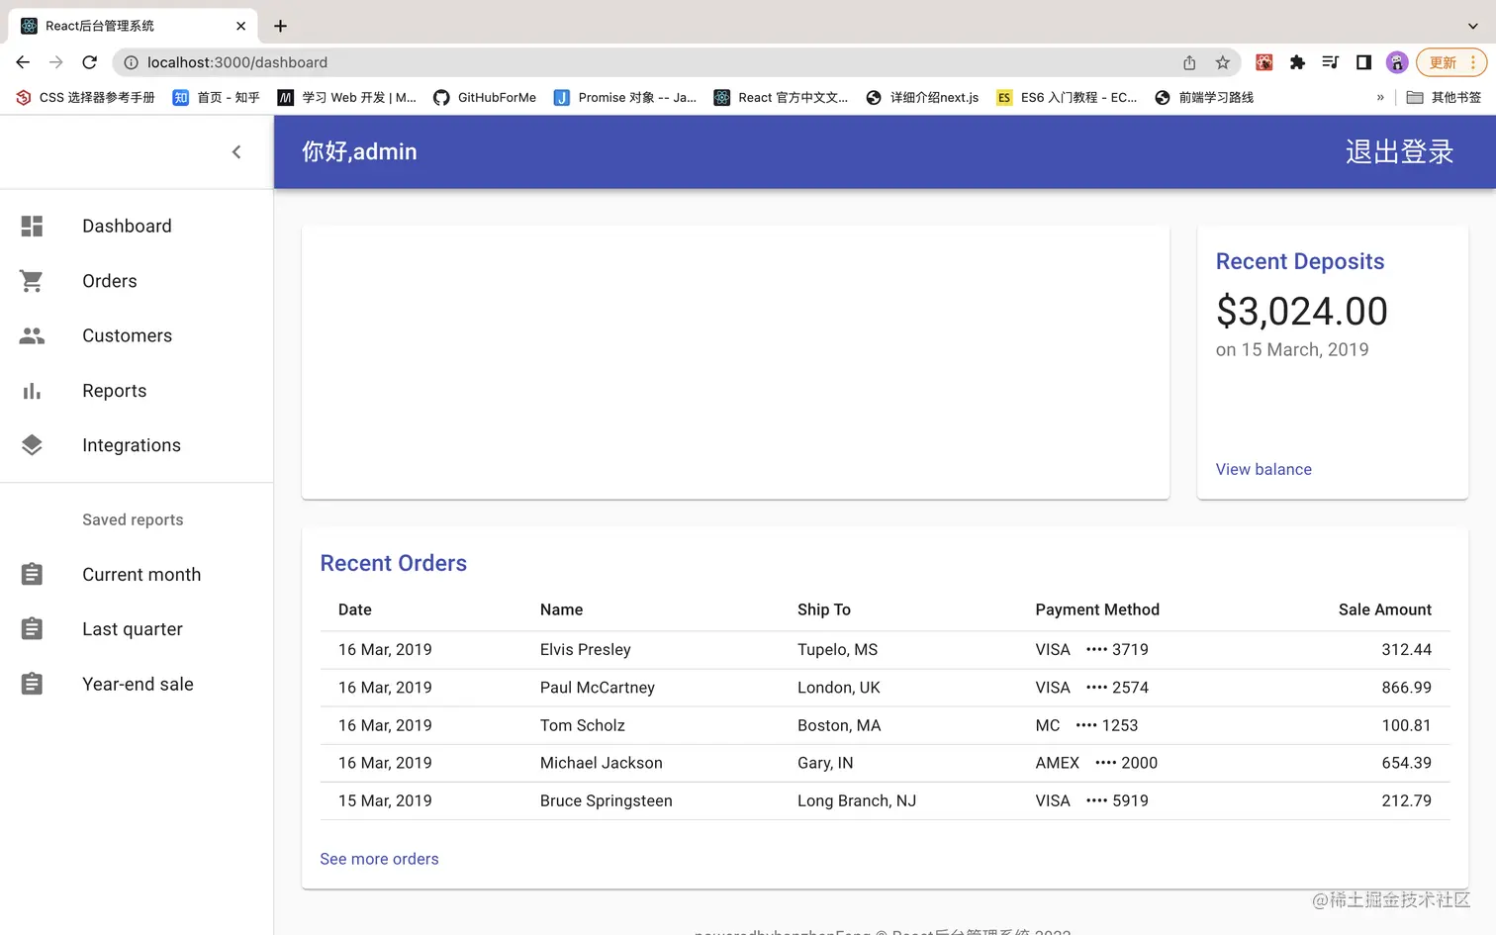
Task: Open 学习 Web 开发 MDN bookmark
Action: pos(347,97)
